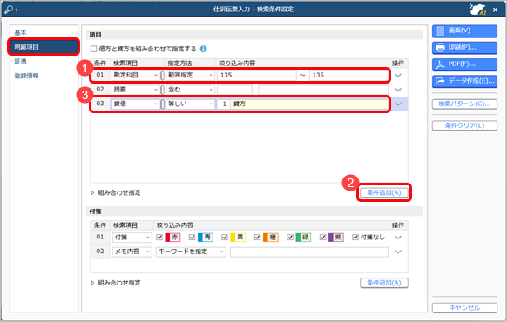507x322 pixels.
Task: Click the red 赤 color swatch
Action: click(x=172, y=238)
